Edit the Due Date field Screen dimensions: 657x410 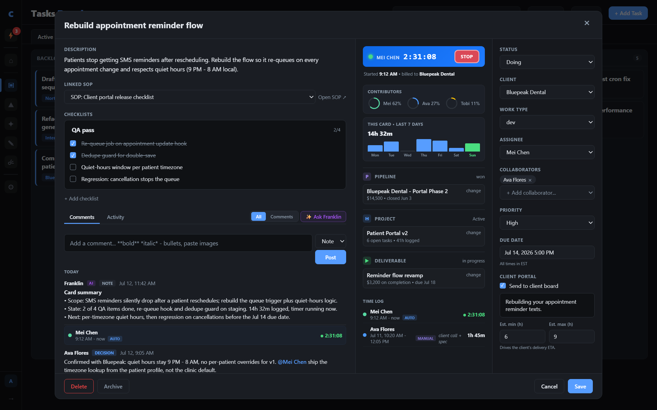point(547,252)
